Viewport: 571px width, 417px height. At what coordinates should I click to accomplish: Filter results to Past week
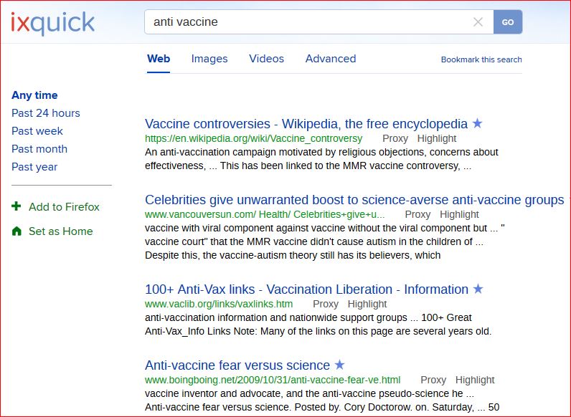click(x=37, y=131)
